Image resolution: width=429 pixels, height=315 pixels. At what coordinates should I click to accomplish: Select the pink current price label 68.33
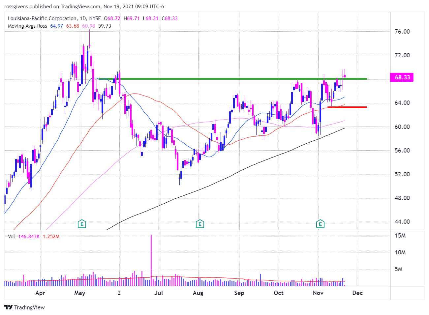402,77
